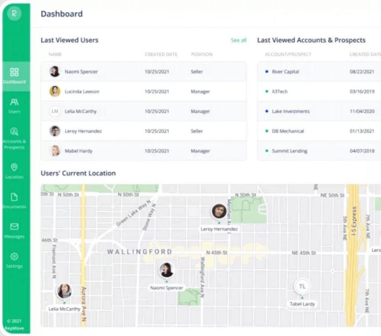
Task: Open Settings with the gear icon
Action: [x=15, y=256]
